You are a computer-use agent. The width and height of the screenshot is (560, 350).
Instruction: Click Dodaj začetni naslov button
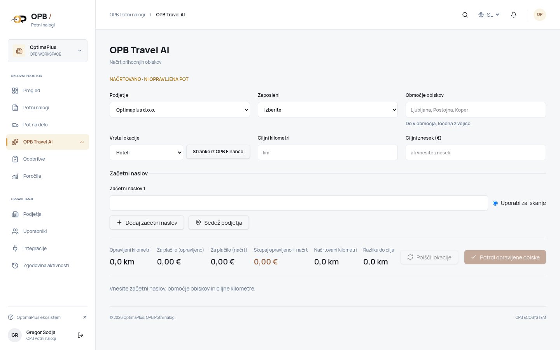[x=147, y=223]
